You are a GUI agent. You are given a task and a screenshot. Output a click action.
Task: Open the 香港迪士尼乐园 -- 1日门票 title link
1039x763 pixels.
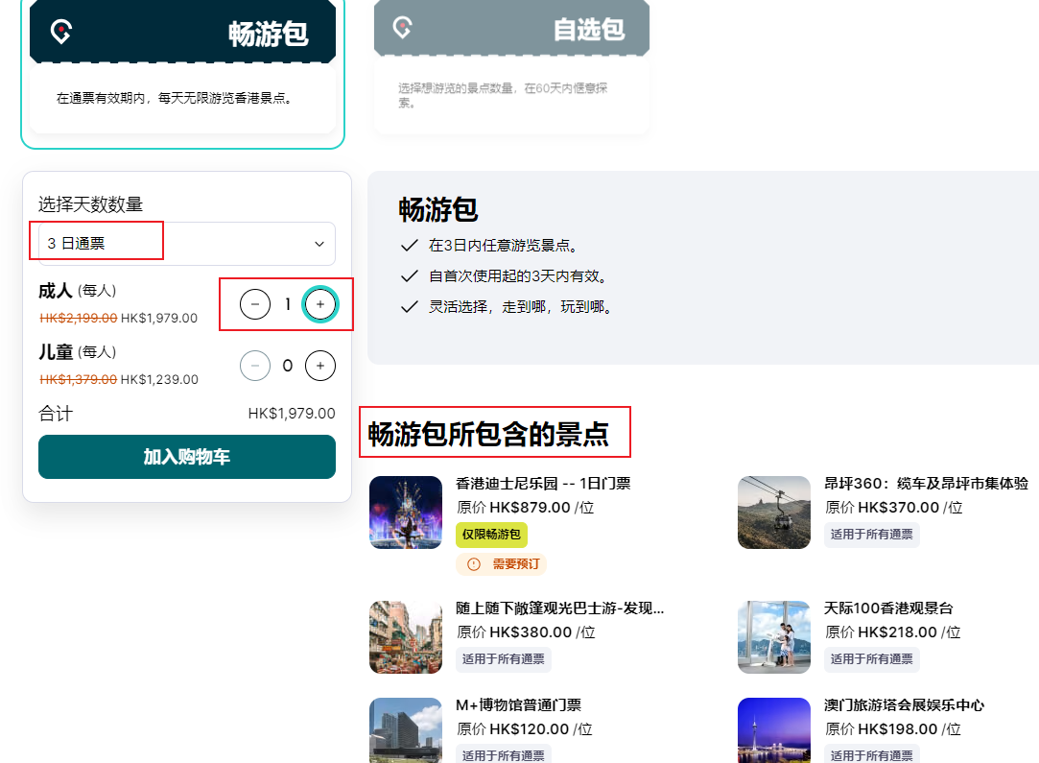(x=543, y=484)
